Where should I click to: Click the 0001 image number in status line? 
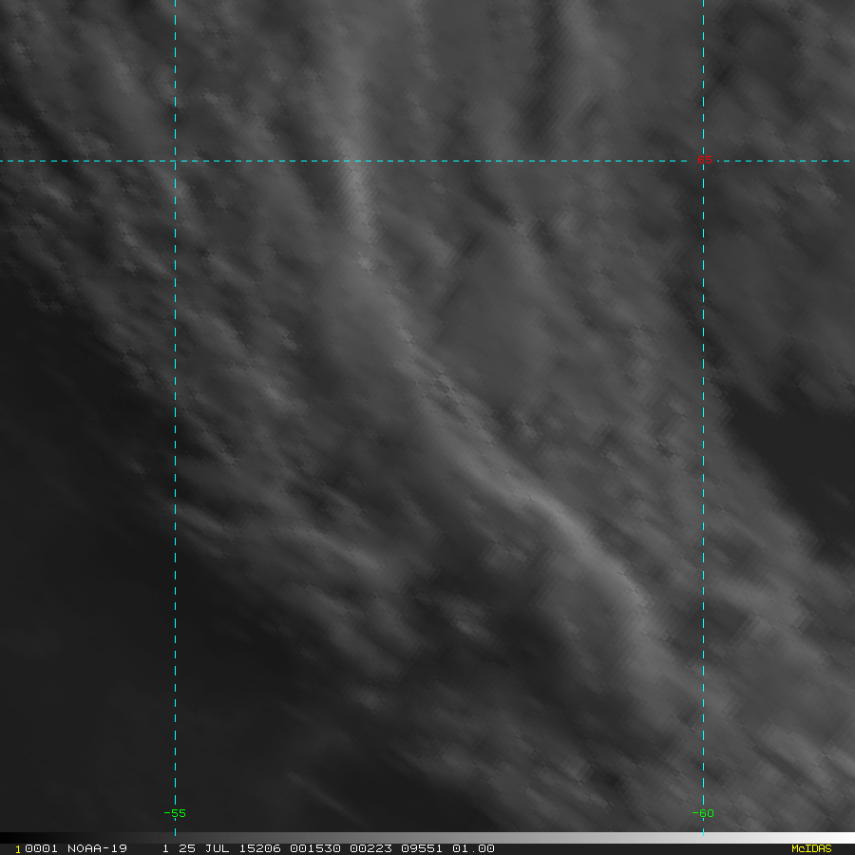tap(41, 848)
